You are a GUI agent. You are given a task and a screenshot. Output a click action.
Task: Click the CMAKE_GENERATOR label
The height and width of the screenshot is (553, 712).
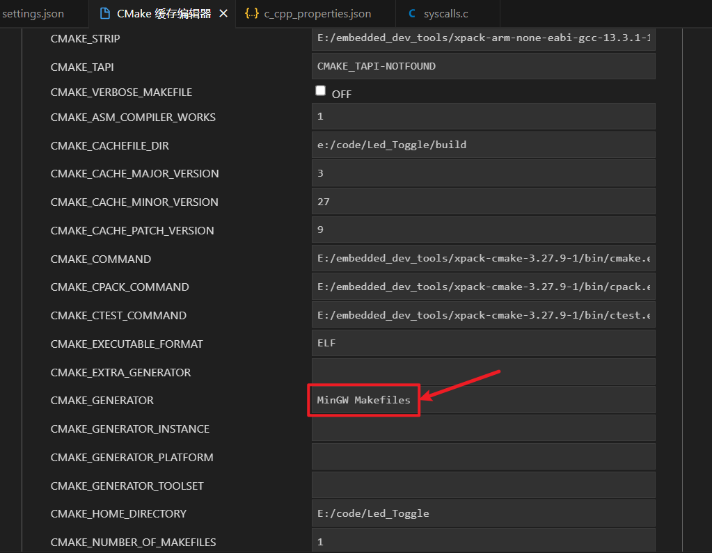point(102,401)
